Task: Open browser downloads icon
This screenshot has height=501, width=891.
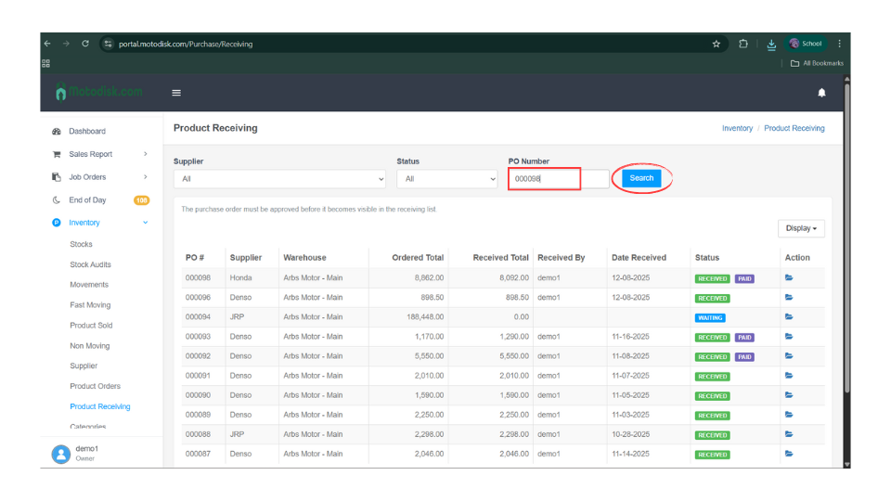Action: (x=771, y=44)
